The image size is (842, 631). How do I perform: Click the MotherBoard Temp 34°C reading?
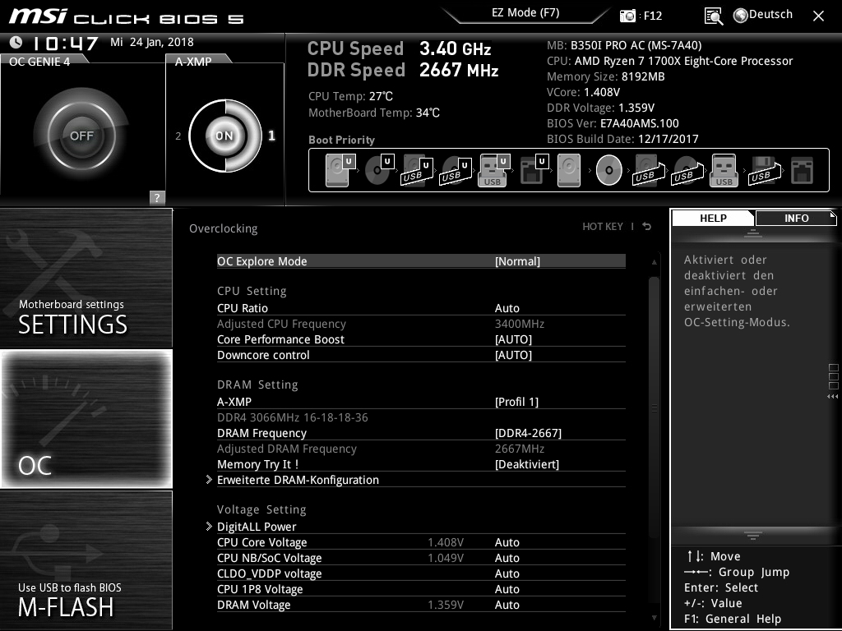[374, 113]
